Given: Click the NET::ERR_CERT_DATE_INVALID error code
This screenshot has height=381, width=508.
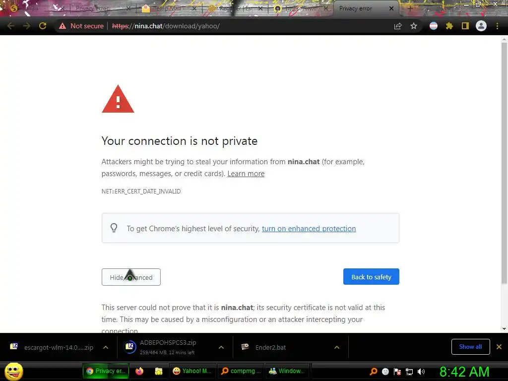Looking at the screenshot, I should pyautogui.click(x=141, y=191).
